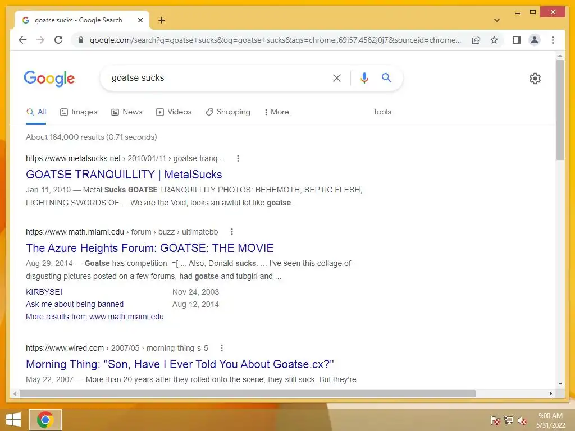The height and width of the screenshot is (431, 575).
Task: Submit search with magnifier icon
Action: tap(386, 77)
